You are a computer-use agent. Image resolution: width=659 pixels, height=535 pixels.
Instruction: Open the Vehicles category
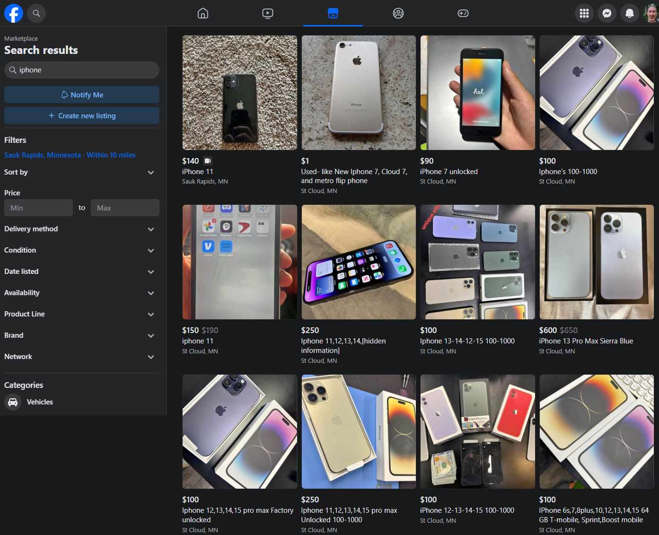(82, 402)
